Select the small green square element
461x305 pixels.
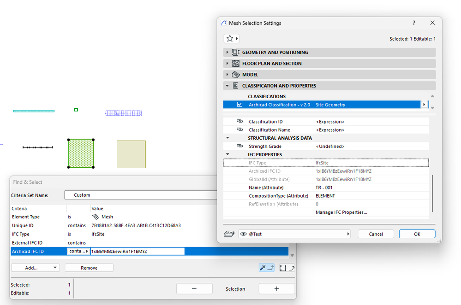(76, 110)
